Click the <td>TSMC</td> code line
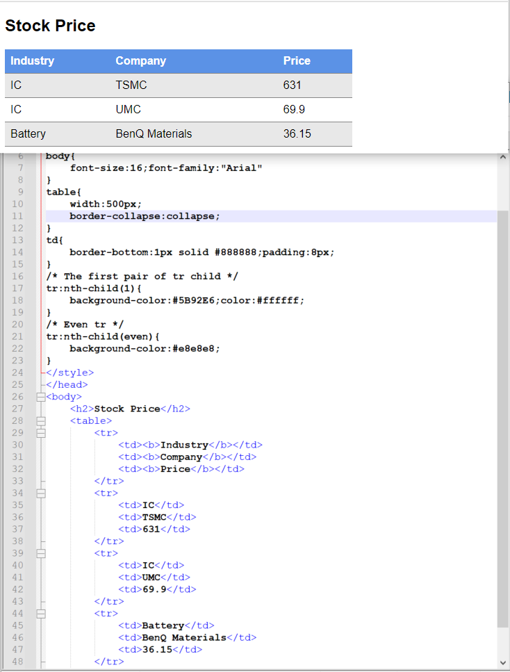 pos(157,517)
